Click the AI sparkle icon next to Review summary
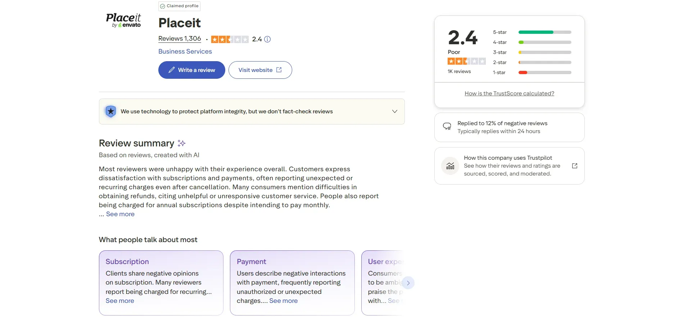 tap(181, 143)
